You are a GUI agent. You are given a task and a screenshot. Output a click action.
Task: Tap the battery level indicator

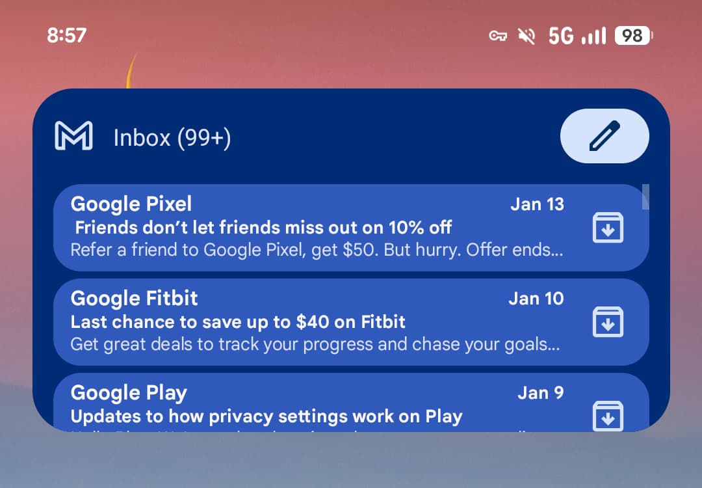(633, 36)
